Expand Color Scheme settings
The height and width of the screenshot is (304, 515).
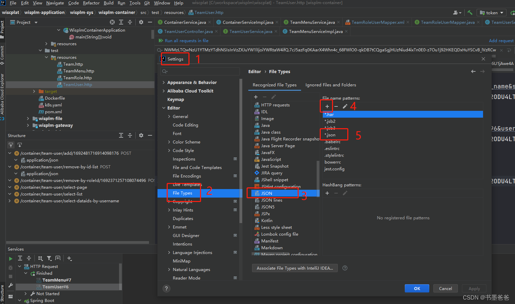pyautogui.click(x=169, y=142)
